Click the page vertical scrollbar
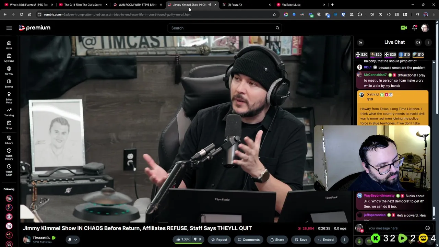 pyautogui.click(x=437, y=69)
